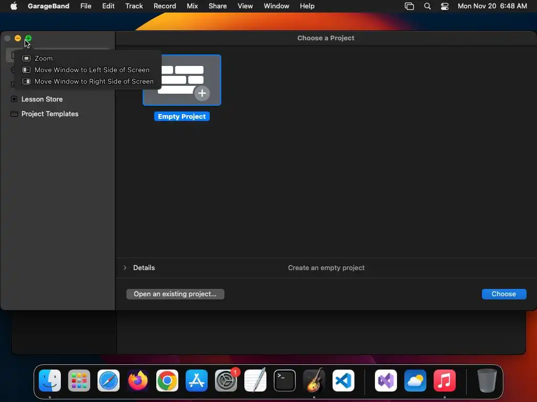
Task: Open Terminal from the Dock
Action: pyautogui.click(x=285, y=381)
